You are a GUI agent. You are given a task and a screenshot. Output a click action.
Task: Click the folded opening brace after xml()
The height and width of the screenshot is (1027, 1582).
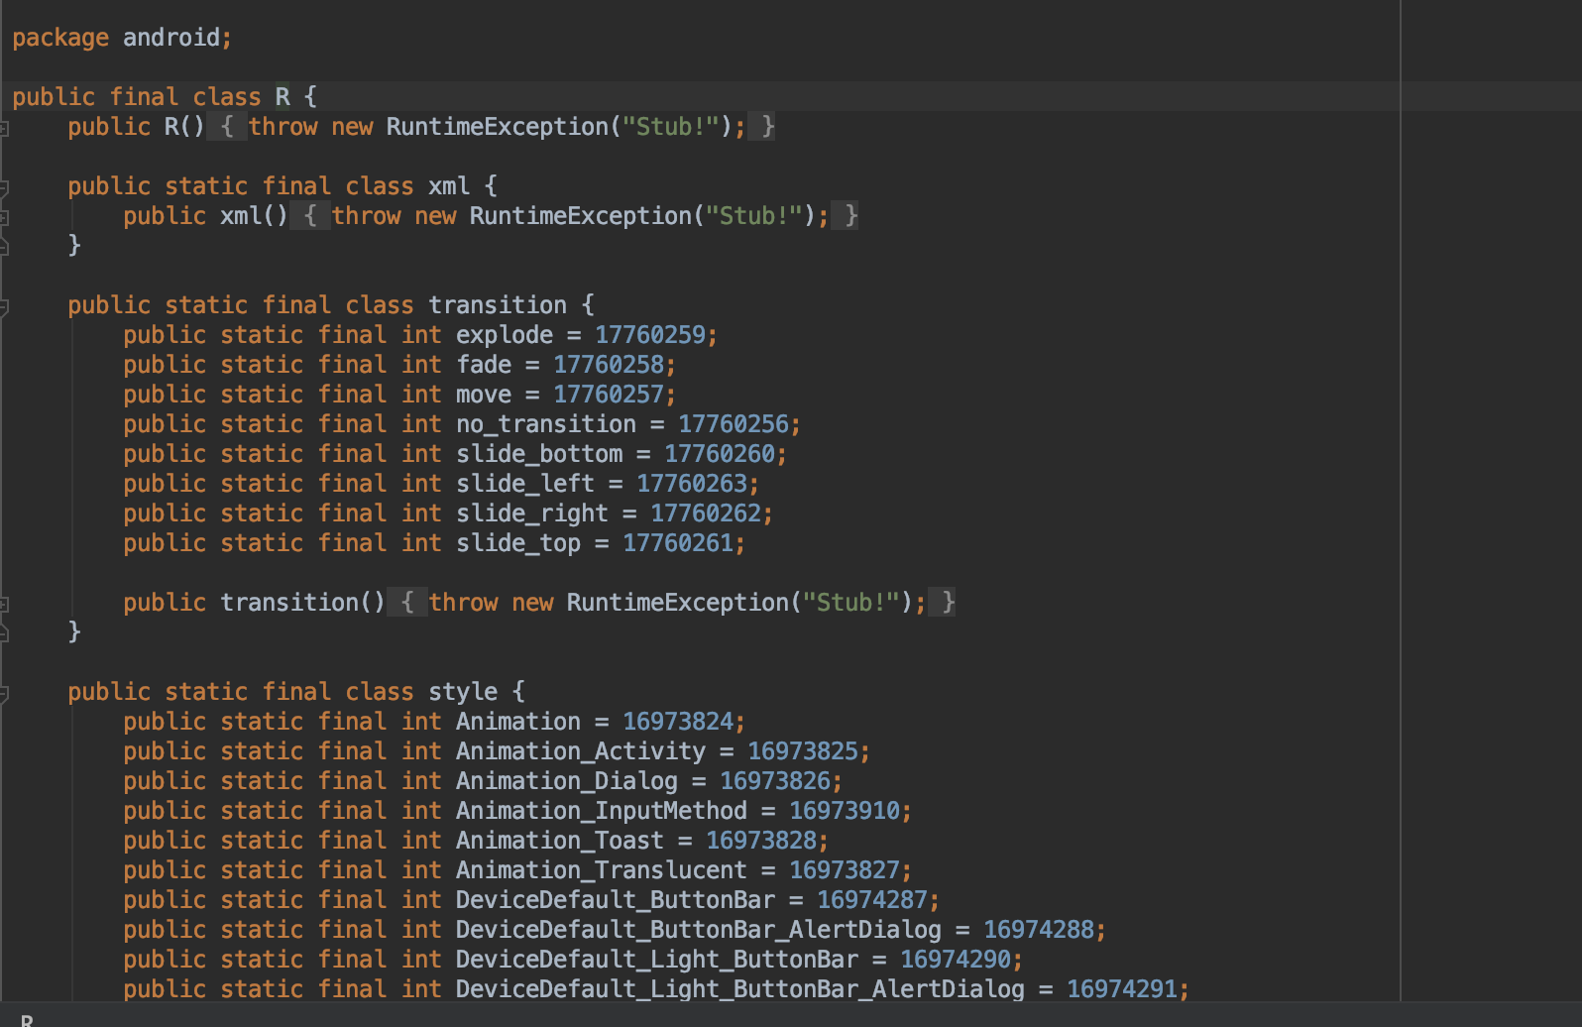click(x=310, y=216)
